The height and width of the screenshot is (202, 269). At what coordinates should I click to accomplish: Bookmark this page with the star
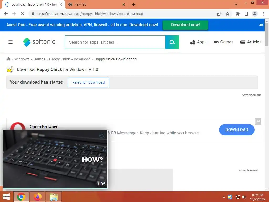(227, 14)
